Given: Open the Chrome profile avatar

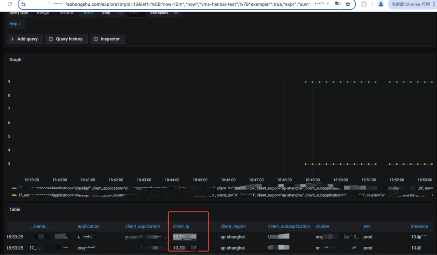Looking at the screenshot, I should [381, 4].
